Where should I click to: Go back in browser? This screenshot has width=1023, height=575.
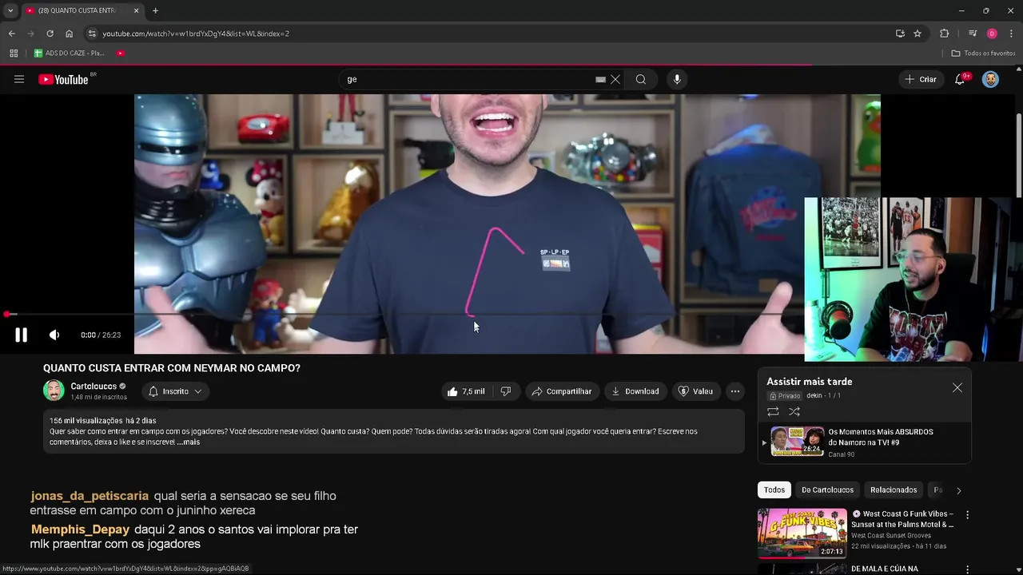click(x=11, y=34)
